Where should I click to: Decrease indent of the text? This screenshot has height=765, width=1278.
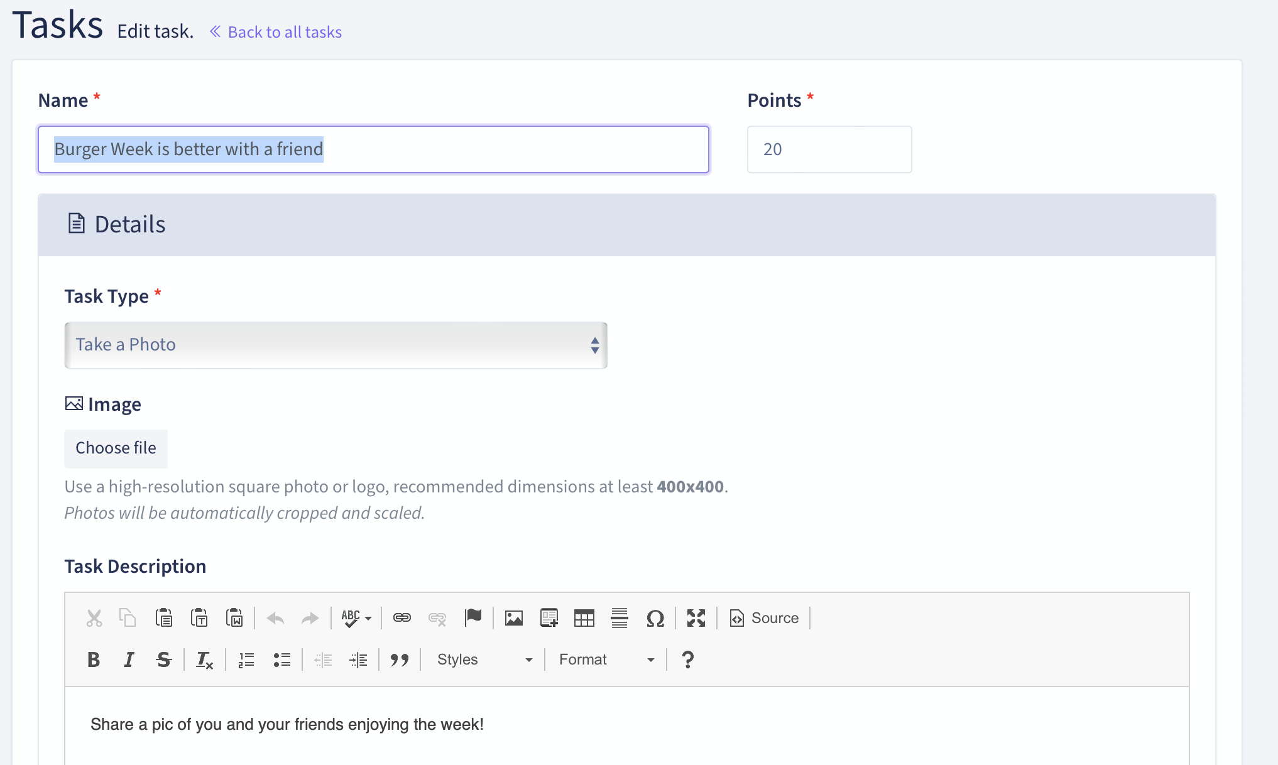tap(323, 659)
